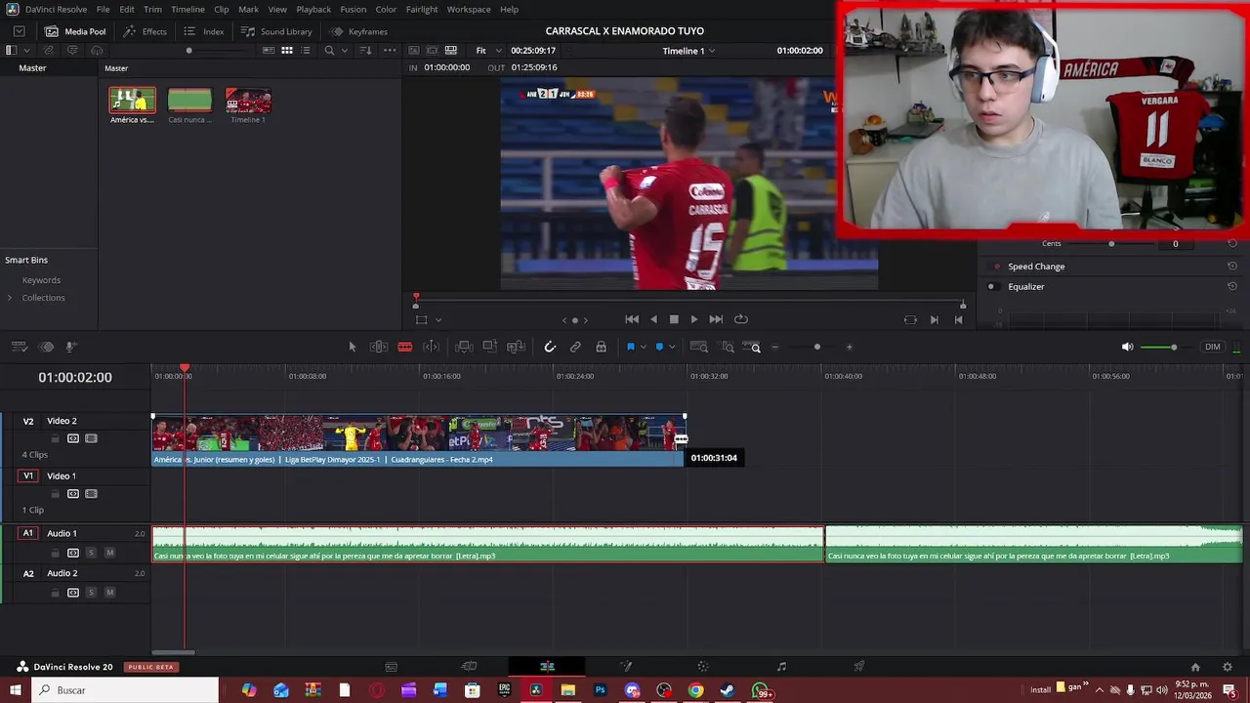Mute Audio 2 track with M button
Image resolution: width=1250 pixels, height=703 pixels.
109,593
